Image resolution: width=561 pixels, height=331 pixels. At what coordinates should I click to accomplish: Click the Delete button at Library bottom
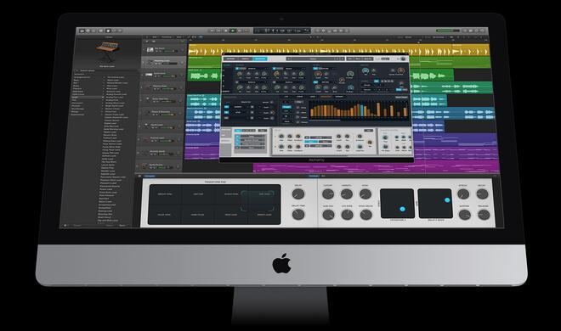pyautogui.click(x=110, y=225)
